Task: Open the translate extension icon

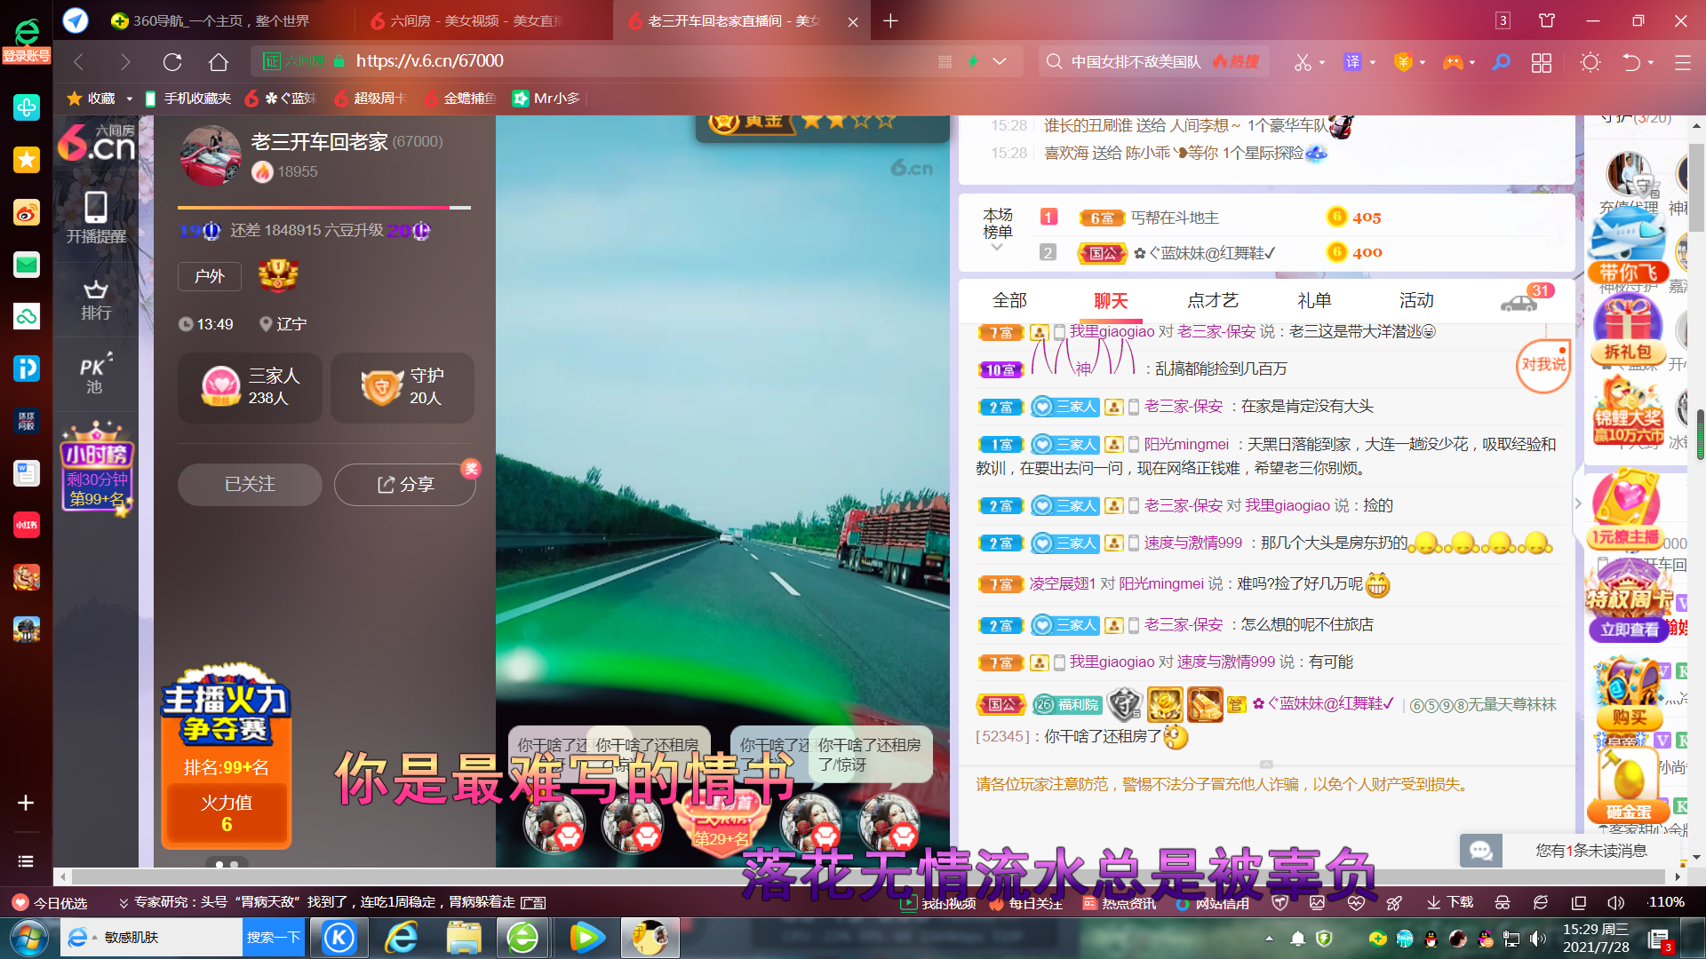Action: [1352, 62]
